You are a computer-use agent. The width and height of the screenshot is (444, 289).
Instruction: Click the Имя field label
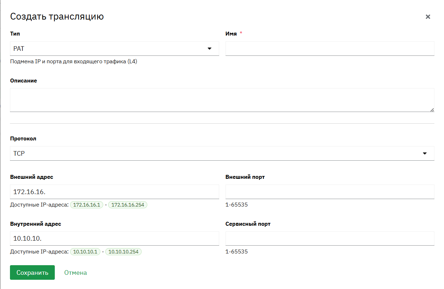point(231,34)
